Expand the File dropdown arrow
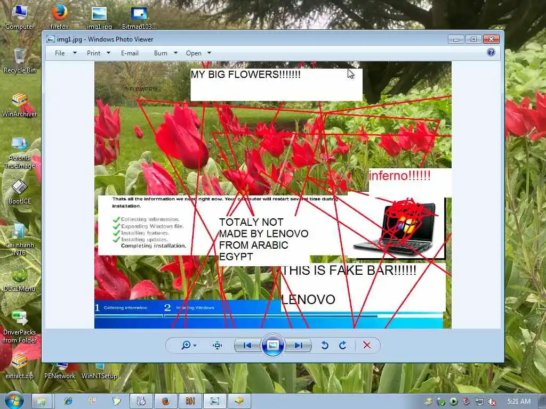The height and width of the screenshot is (409, 546). coord(75,53)
